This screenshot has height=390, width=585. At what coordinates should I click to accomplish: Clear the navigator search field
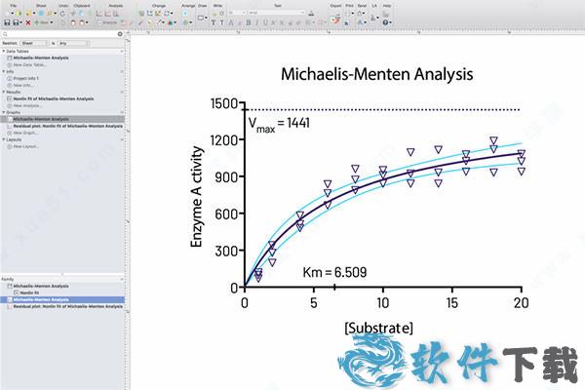click(x=120, y=34)
